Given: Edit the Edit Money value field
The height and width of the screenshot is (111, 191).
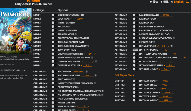Looking at the screenshot, I should 79,72.
